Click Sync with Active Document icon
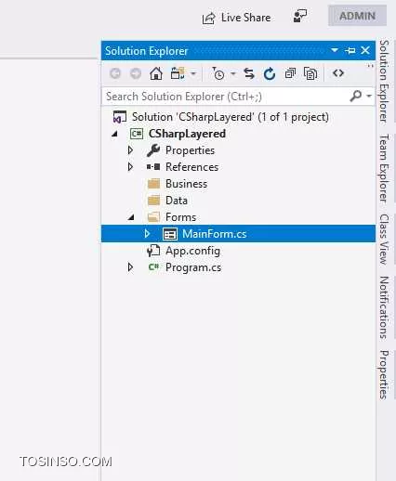 click(249, 73)
